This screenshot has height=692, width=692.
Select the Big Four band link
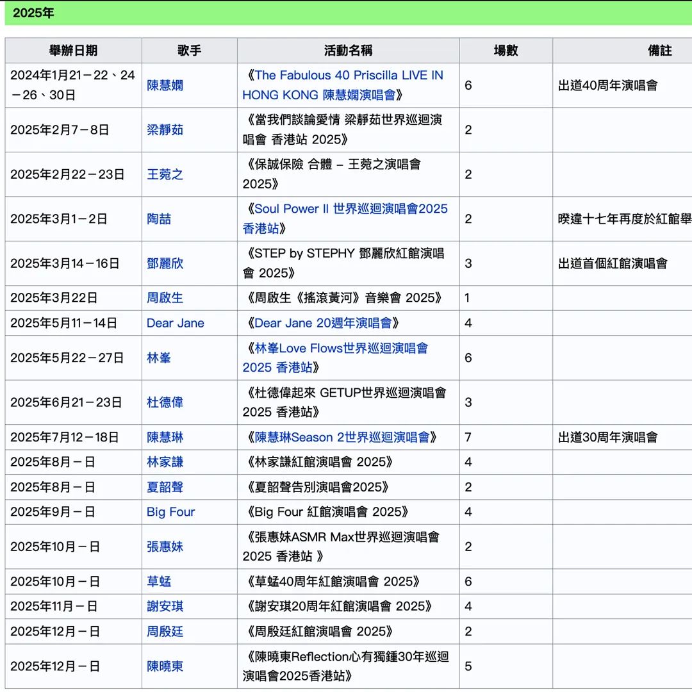tap(170, 512)
